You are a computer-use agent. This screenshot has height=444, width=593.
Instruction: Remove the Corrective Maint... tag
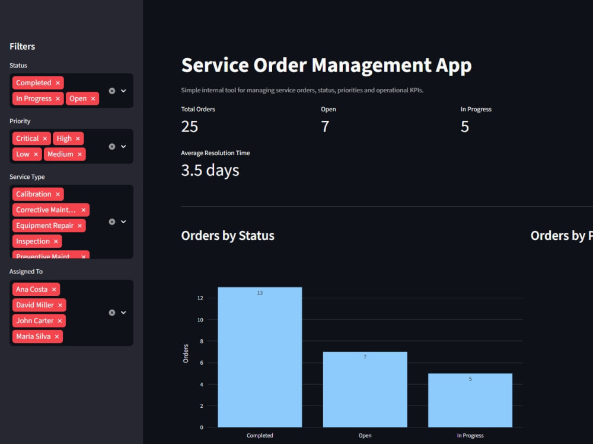[83, 210]
